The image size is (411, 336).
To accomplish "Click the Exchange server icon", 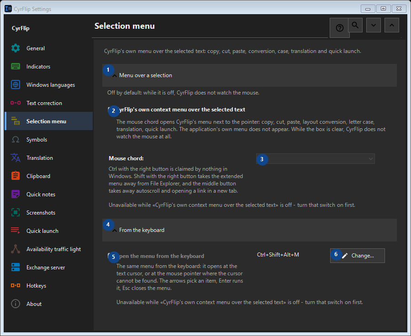I will (16, 268).
